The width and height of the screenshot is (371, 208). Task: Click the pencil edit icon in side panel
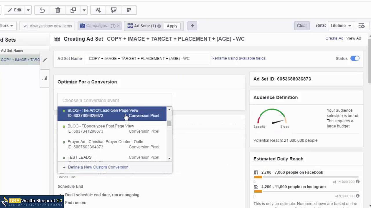coord(45,60)
